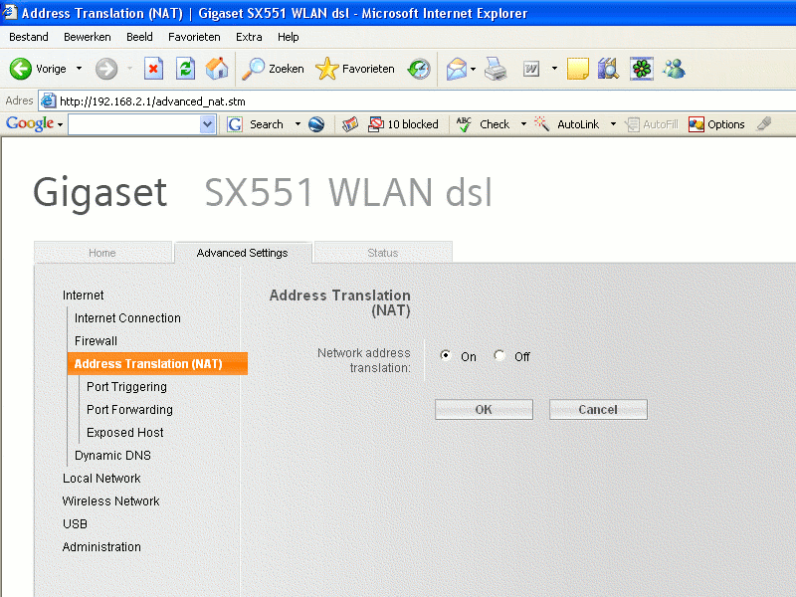
Task: Click the Edit with Word icon
Action: click(531, 69)
